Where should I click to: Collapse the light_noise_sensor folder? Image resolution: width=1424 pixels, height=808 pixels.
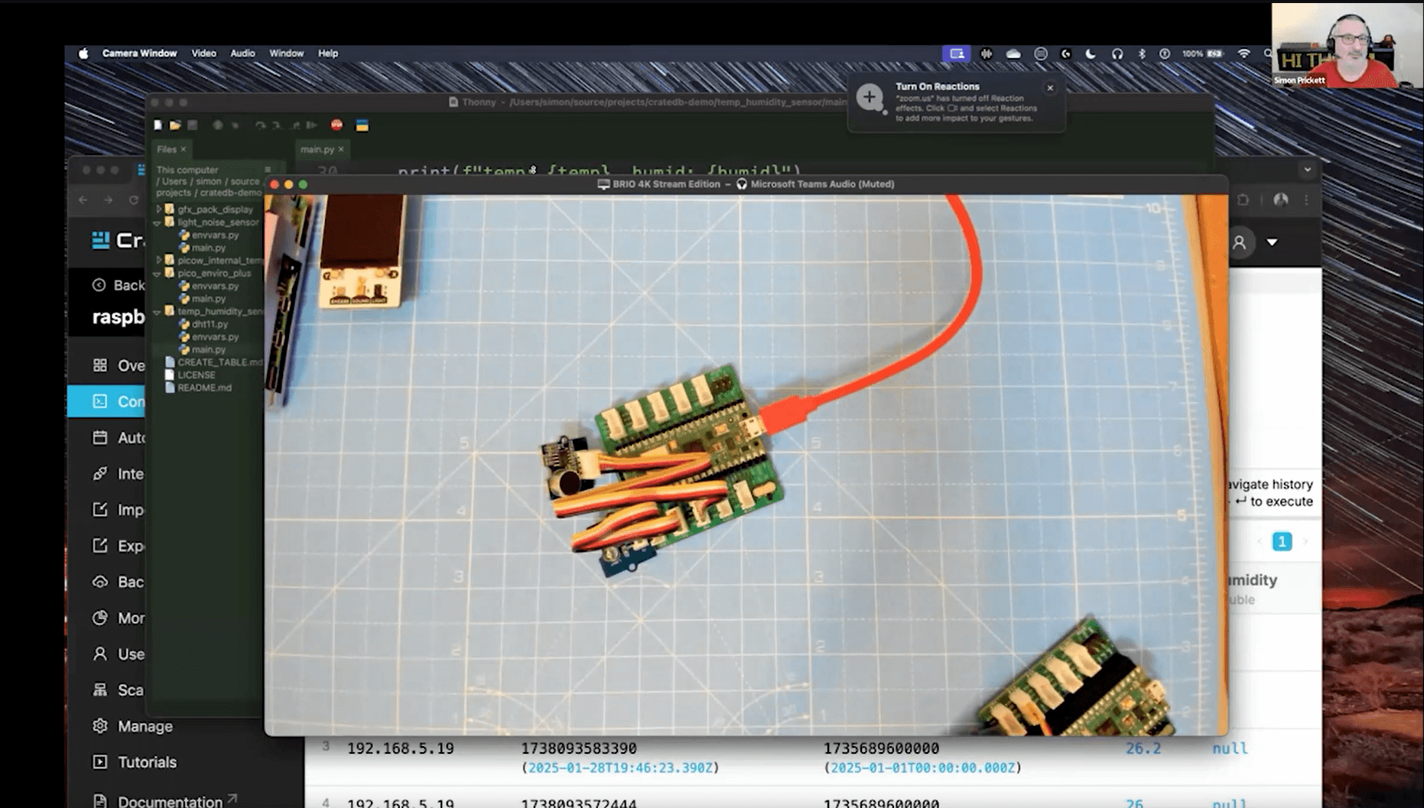click(x=158, y=222)
